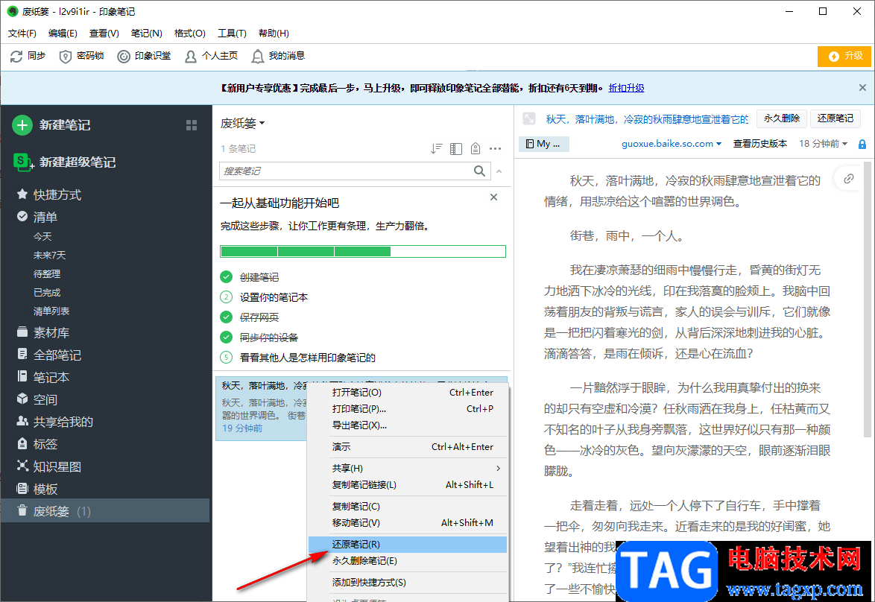
Task: Open Knowledge Graph (知识星图)
Action: [x=49, y=466]
